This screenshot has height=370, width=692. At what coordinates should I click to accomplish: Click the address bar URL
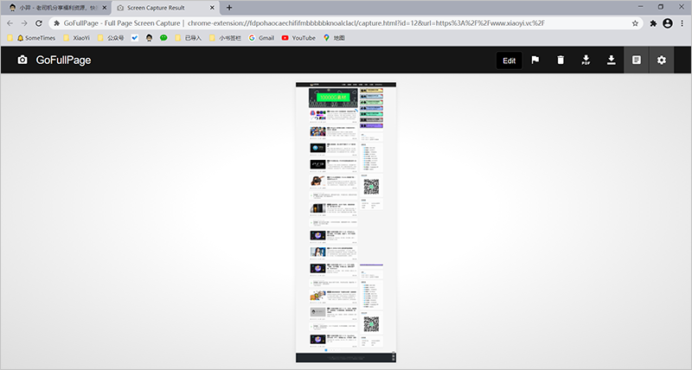click(x=365, y=23)
